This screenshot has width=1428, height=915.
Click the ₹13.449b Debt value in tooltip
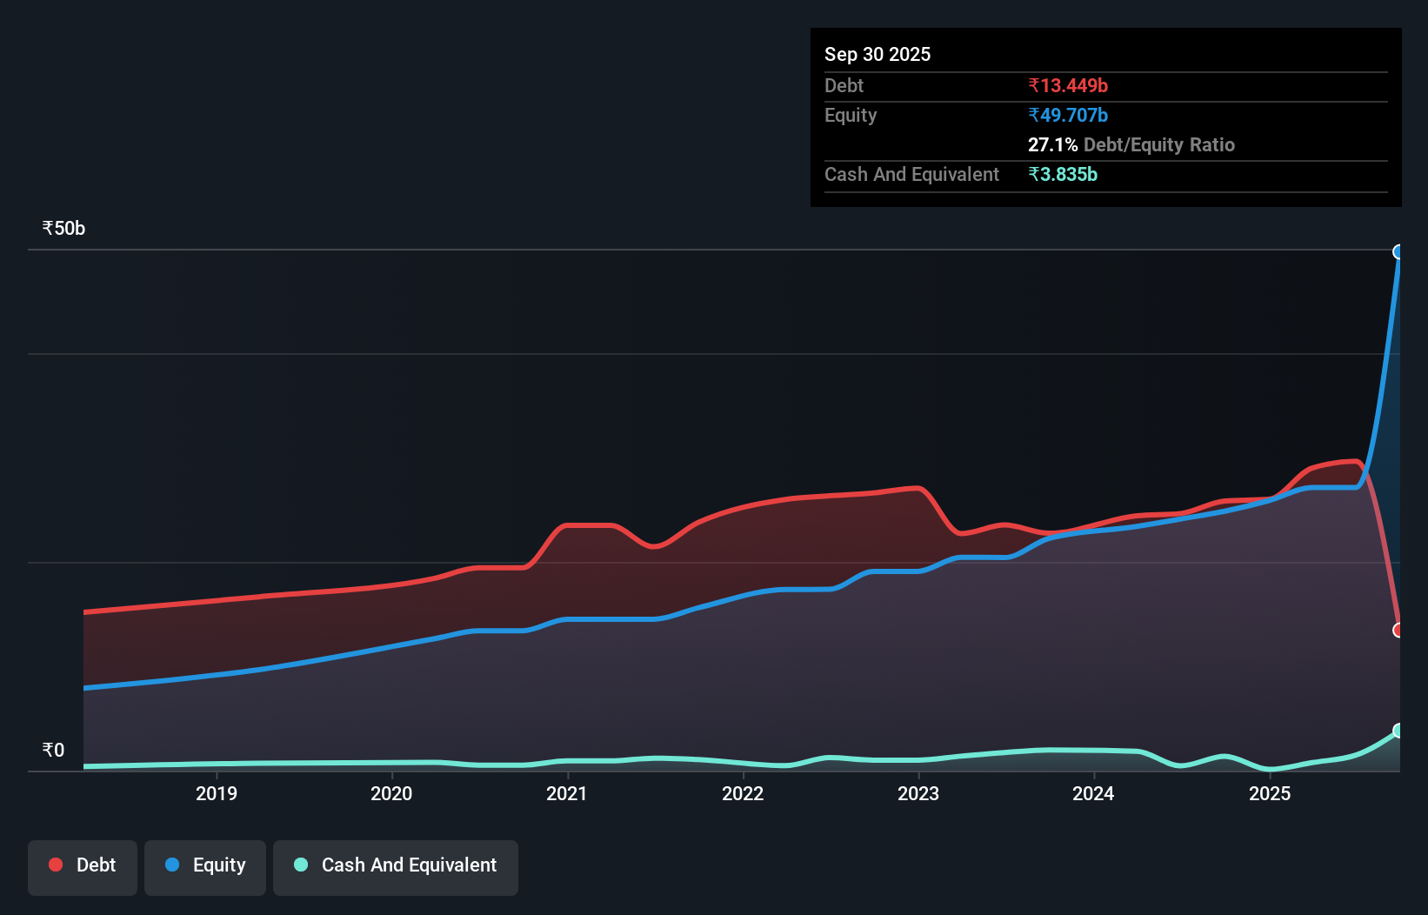1068,85
